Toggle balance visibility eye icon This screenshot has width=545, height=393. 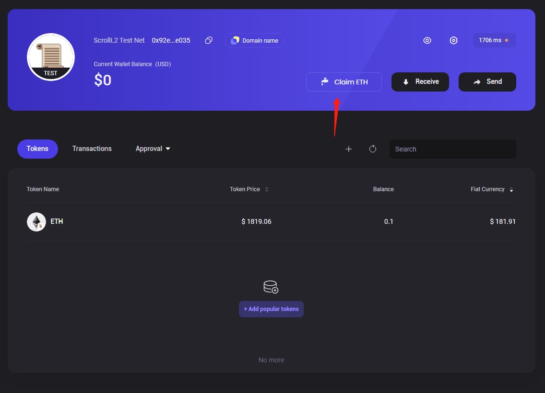(427, 40)
